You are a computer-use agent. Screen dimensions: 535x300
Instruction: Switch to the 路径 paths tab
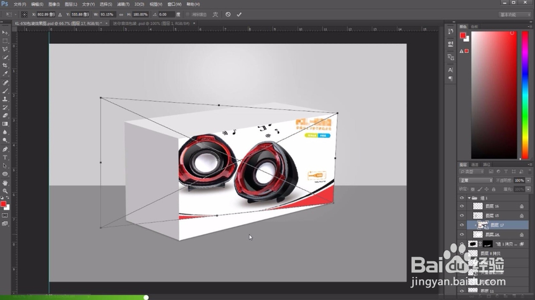486,165
